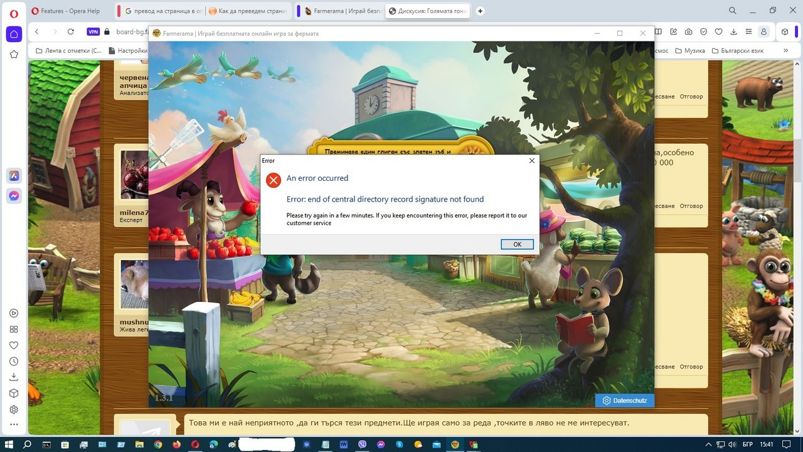The width and height of the screenshot is (803, 452).
Task: Switch the БГР keyboard language indicator
Action: pos(749,444)
